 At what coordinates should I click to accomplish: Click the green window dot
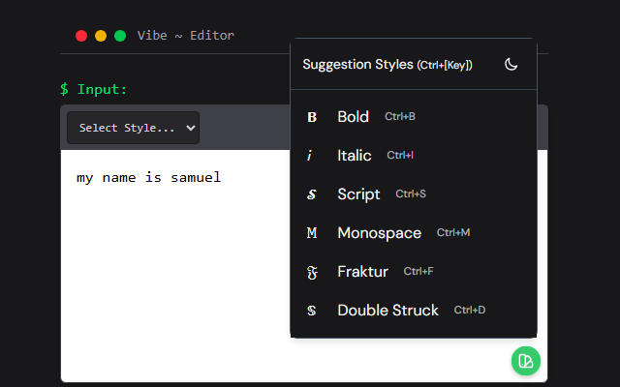coord(120,36)
